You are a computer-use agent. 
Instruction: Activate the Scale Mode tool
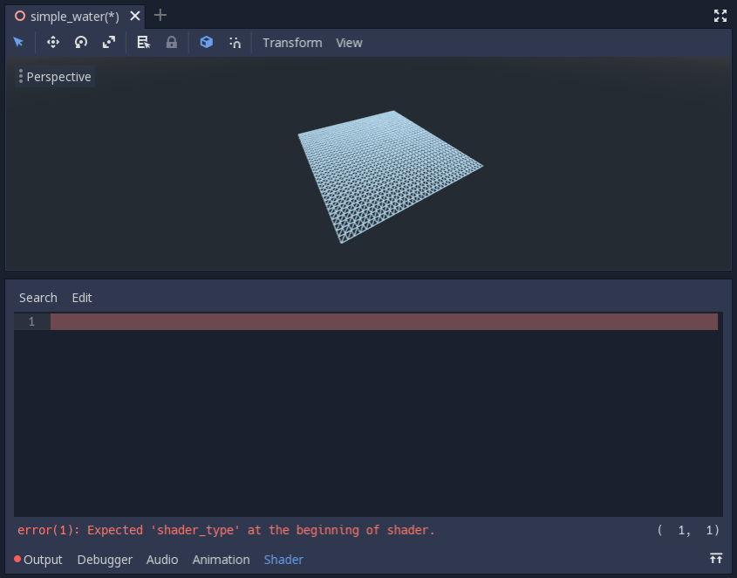click(108, 42)
